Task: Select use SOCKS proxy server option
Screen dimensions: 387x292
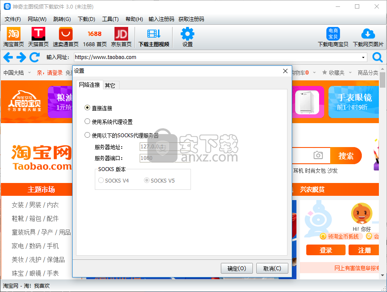Action: [x=87, y=135]
